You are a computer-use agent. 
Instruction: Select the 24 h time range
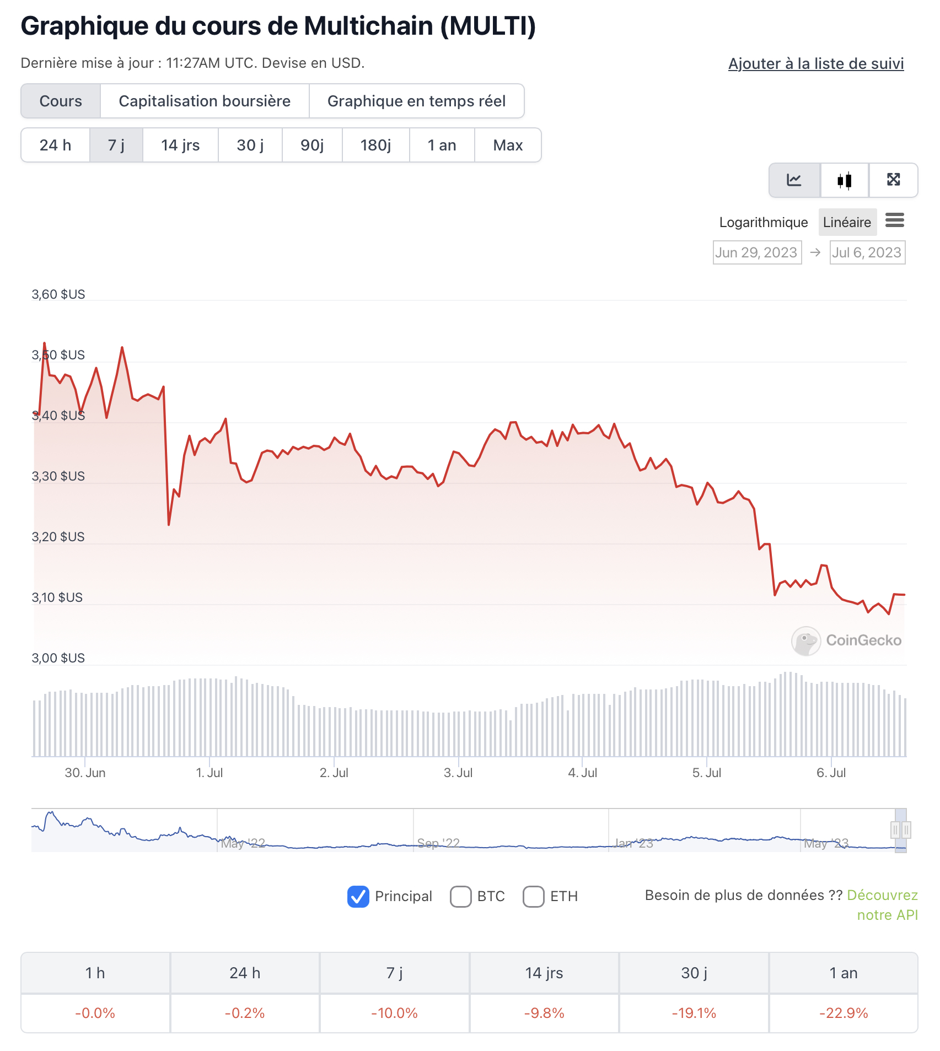tap(54, 145)
